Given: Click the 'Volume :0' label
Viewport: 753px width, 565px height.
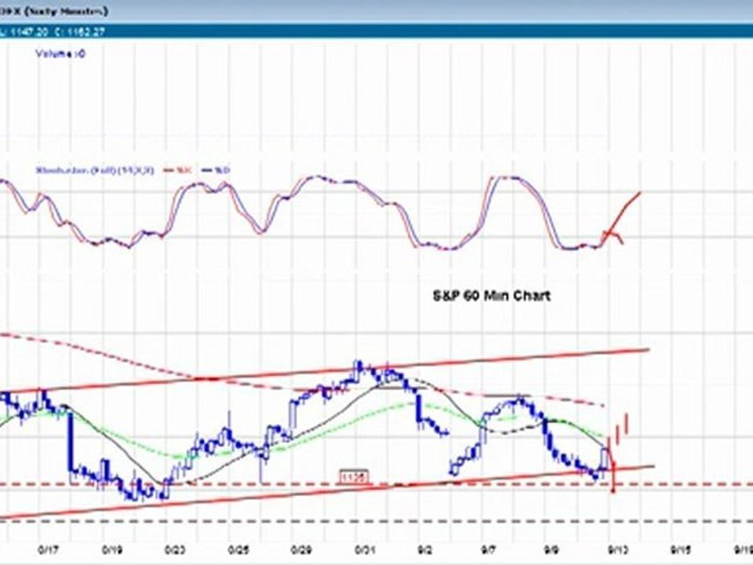Looking at the screenshot, I should 60,54.
